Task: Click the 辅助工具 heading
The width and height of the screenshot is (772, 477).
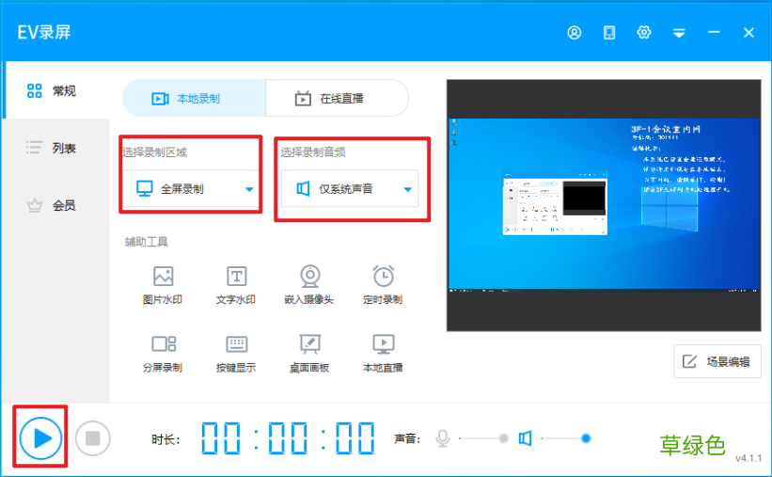Action: (147, 242)
